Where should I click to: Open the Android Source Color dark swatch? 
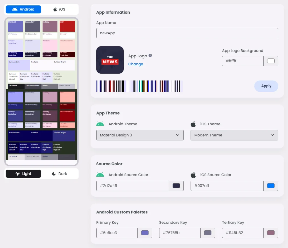pos(176,186)
